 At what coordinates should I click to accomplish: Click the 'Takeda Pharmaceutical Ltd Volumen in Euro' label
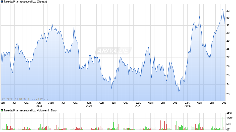coord(30,110)
